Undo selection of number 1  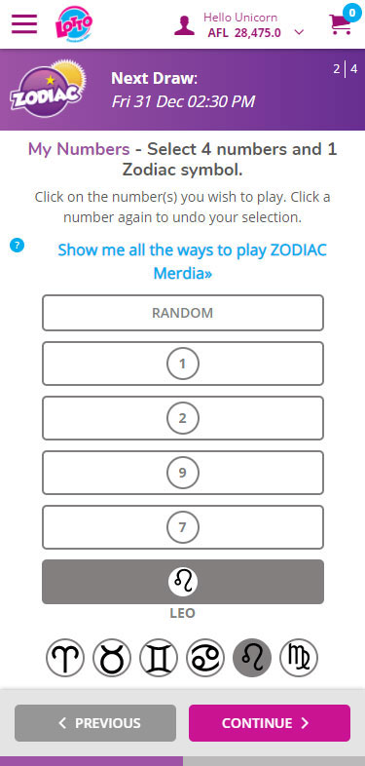point(183,364)
